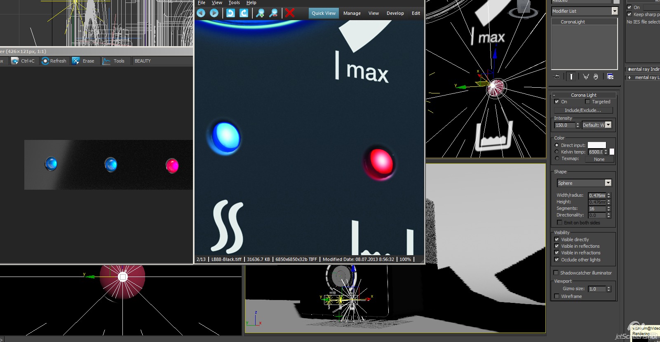This screenshot has height=342, width=660.
Task: Toggle Show End Result icon
Action: [571, 77]
